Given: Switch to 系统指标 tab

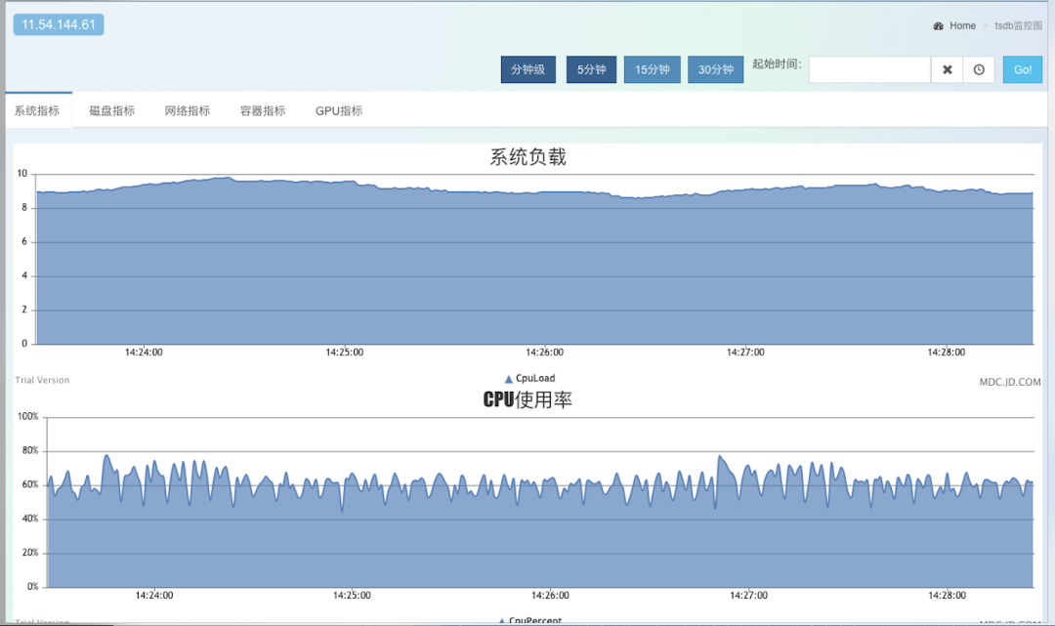Looking at the screenshot, I should 38,111.
